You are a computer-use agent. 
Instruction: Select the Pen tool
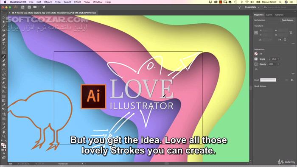[4, 35]
